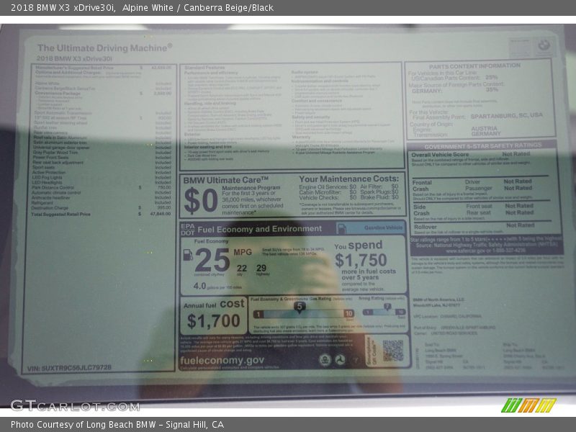Click 'Rear seat back adjustment' option
This screenshot has height=432, width=576.
click(x=58, y=163)
